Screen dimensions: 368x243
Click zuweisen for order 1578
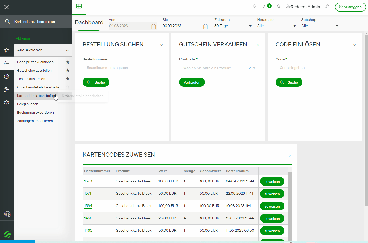[x=272, y=181]
